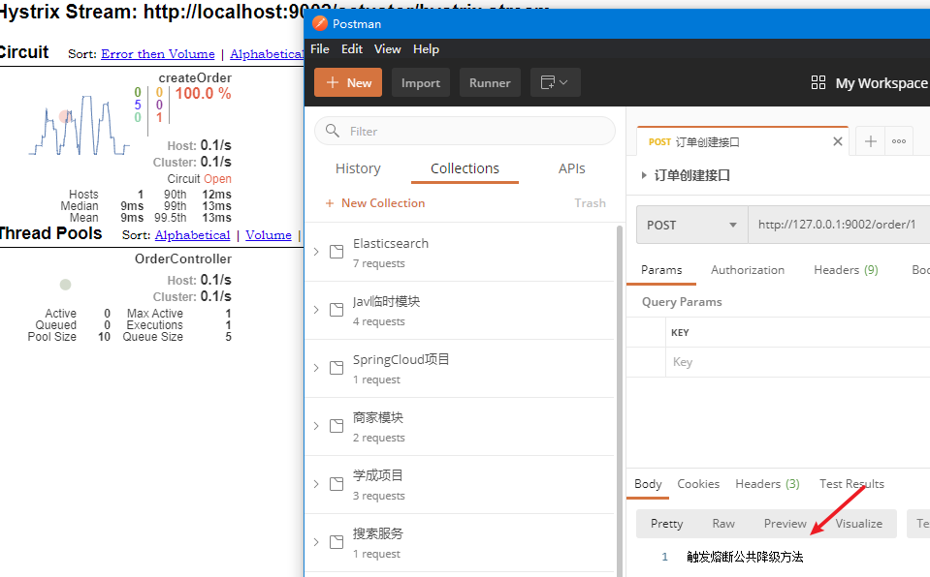Expand the 订单创建接口 description triangle
The image size is (930, 577).
(644, 175)
